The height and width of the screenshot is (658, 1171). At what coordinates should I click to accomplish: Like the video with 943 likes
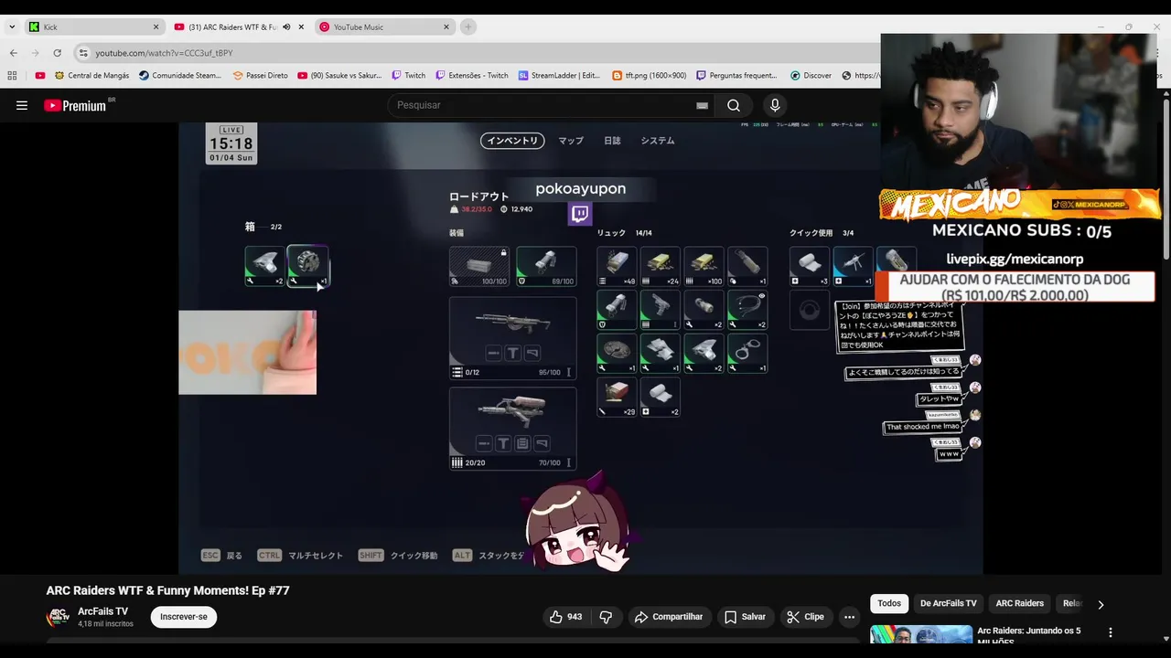click(x=565, y=617)
